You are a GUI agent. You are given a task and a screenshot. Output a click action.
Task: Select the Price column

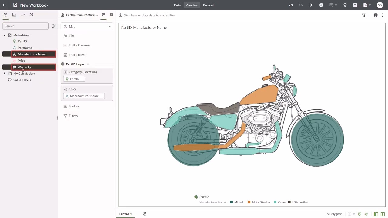pos(21,61)
